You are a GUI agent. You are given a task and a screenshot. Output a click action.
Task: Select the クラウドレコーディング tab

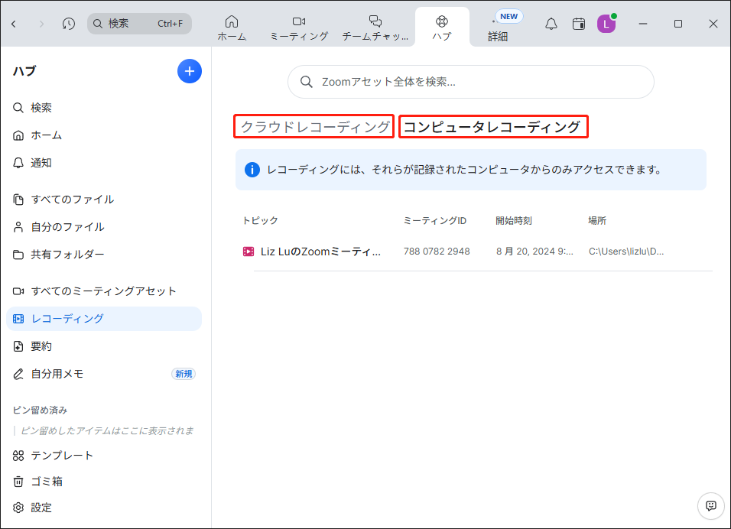[x=314, y=126]
